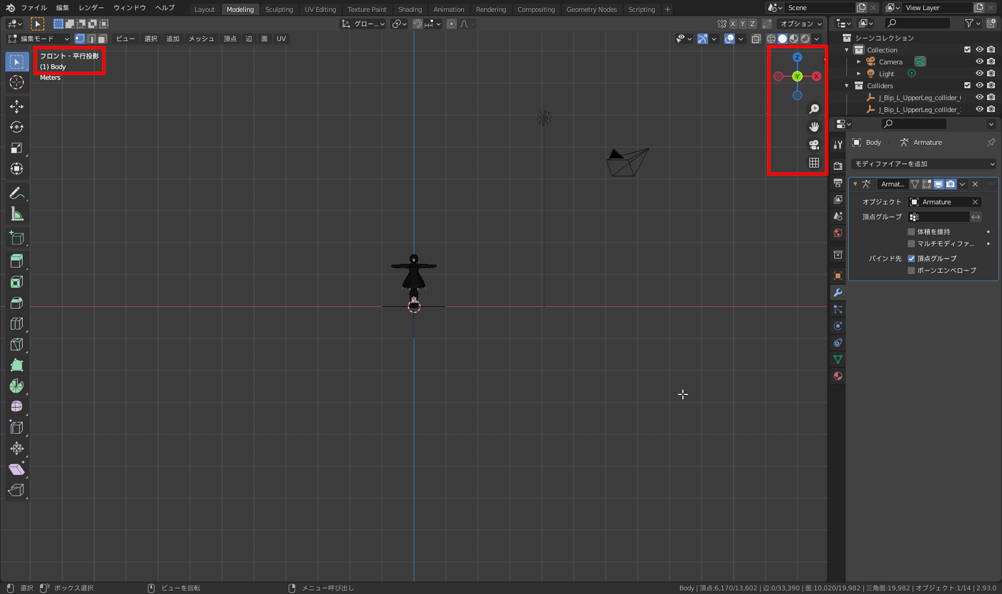Collapse the Armature modifier panel
Screen dimensions: 1002x594
pyautogui.click(x=855, y=184)
